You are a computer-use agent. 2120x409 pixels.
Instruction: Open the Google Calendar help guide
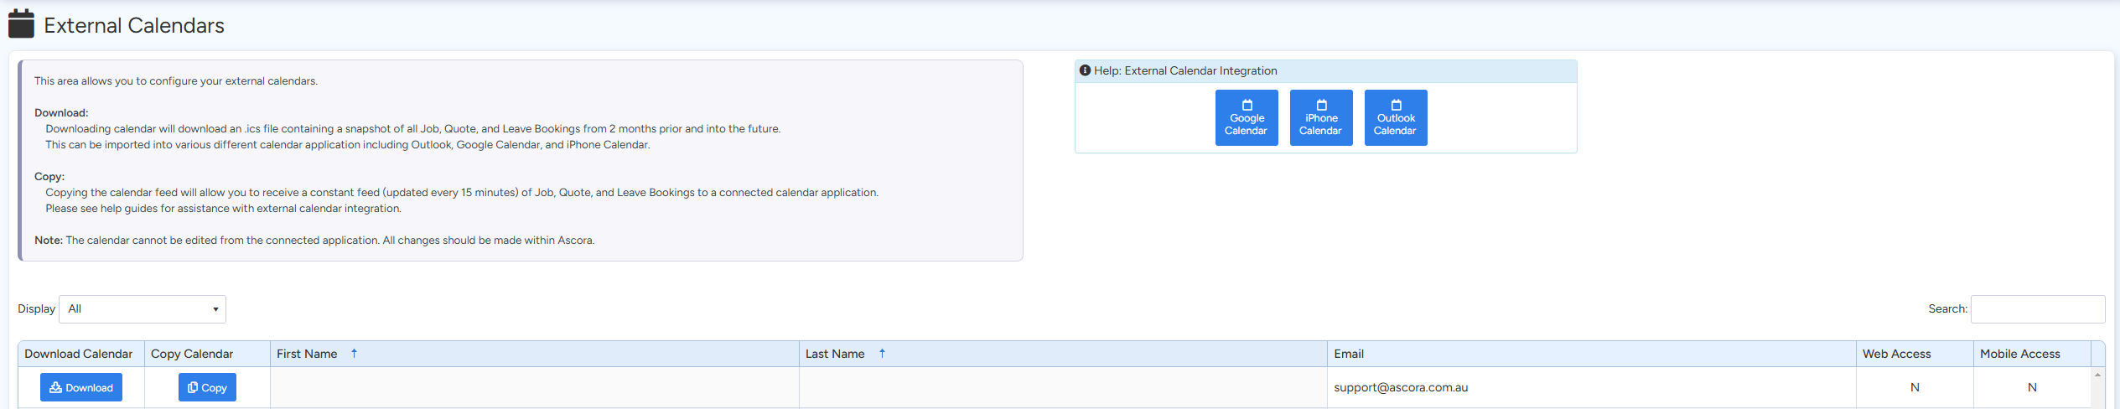(1246, 118)
